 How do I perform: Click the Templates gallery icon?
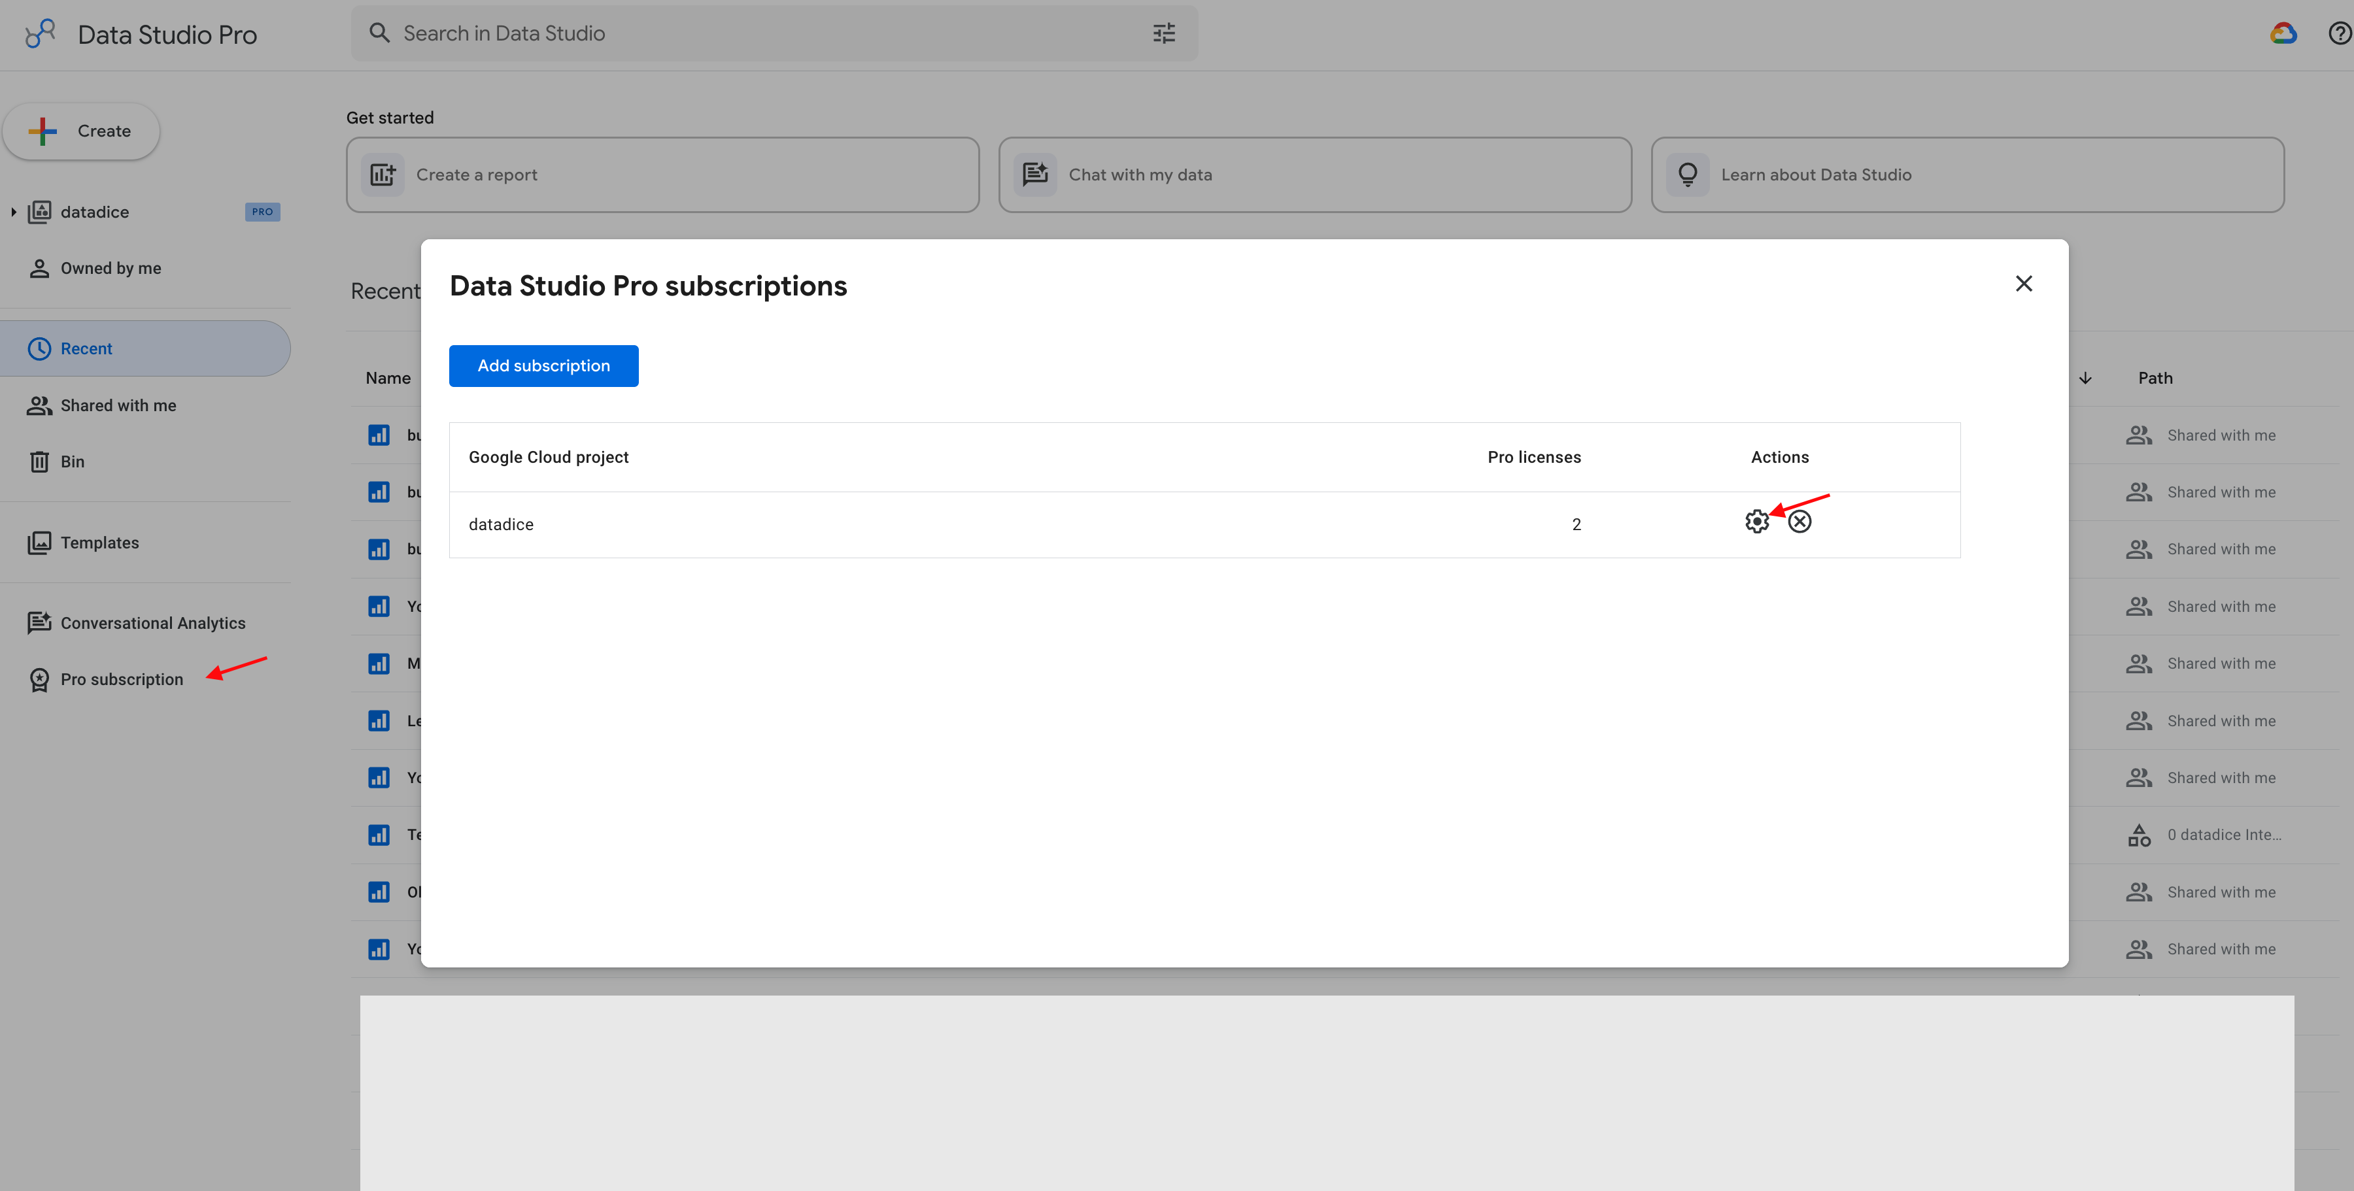coord(39,543)
